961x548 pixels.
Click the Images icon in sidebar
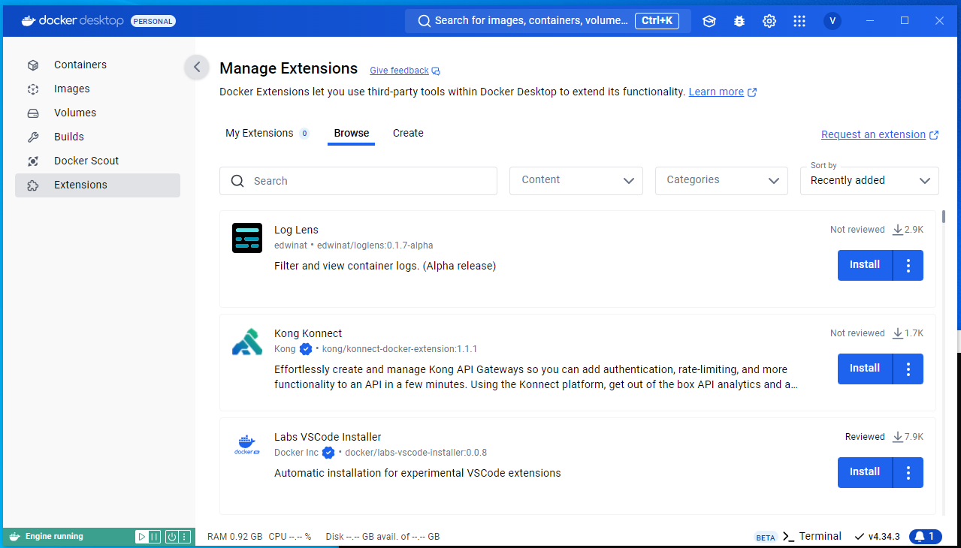coord(33,89)
